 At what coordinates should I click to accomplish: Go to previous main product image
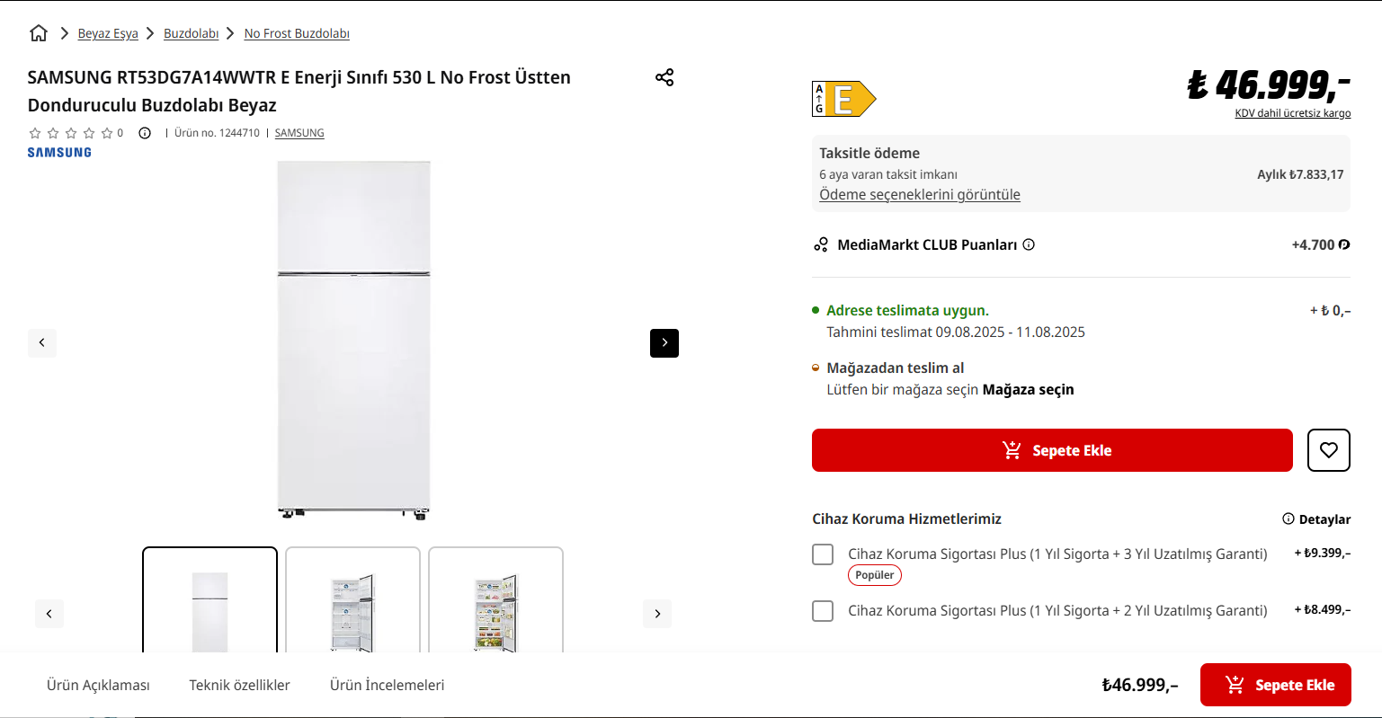point(42,342)
